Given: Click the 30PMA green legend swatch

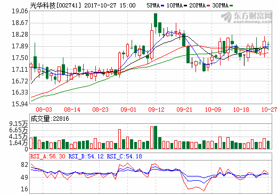Looking at the screenshot, I should tap(231, 6).
